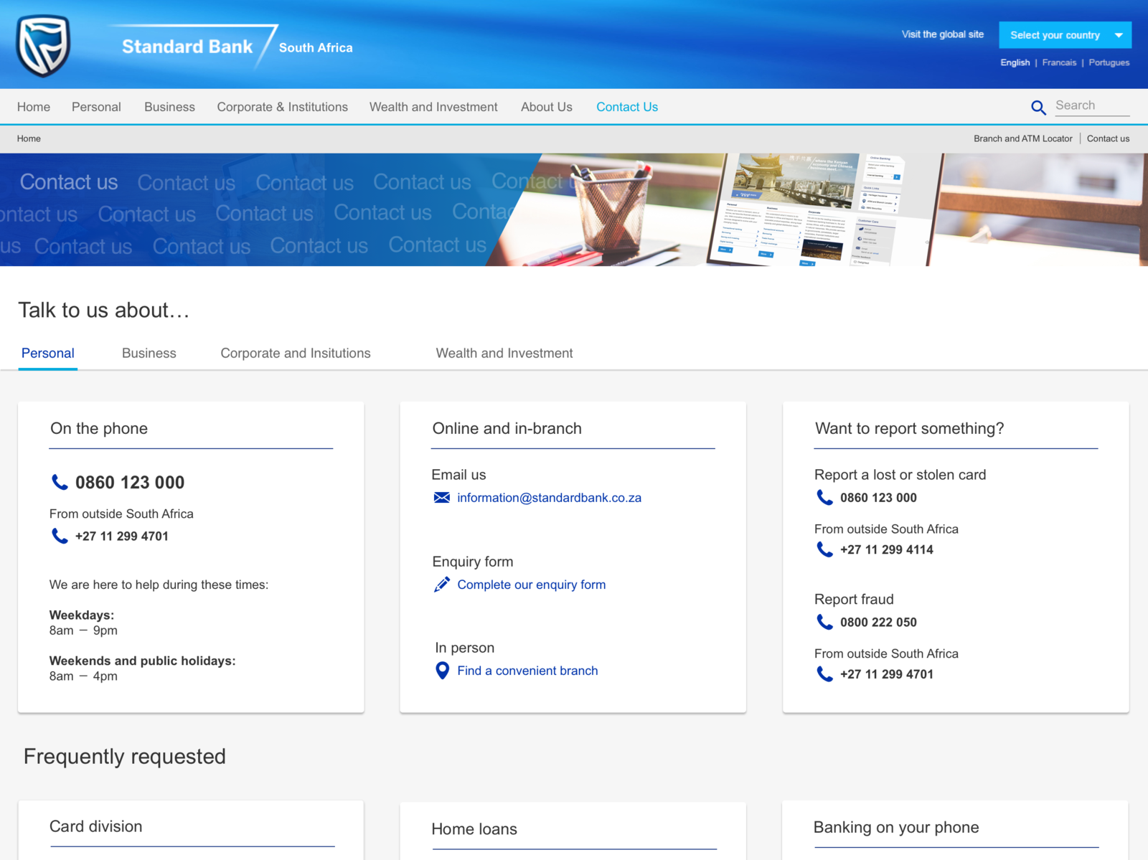Click inside the Search field
Image resolution: width=1148 pixels, height=860 pixels.
pos(1091,105)
